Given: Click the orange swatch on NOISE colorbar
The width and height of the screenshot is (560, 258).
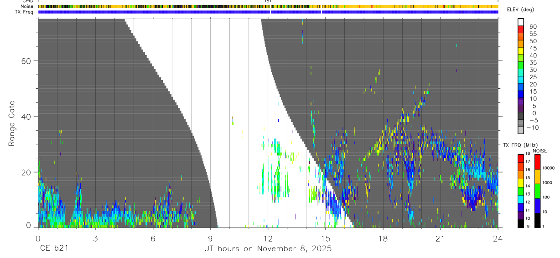Looking at the screenshot, I should click(537, 177).
